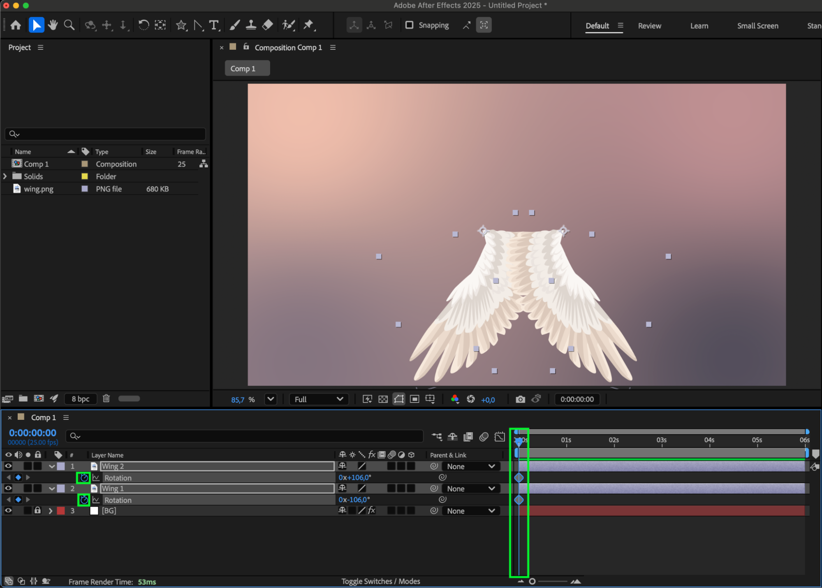Click the timeline current time 0:00:00:00
The image size is (822, 588).
pyautogui.click(x=32, y=433)
